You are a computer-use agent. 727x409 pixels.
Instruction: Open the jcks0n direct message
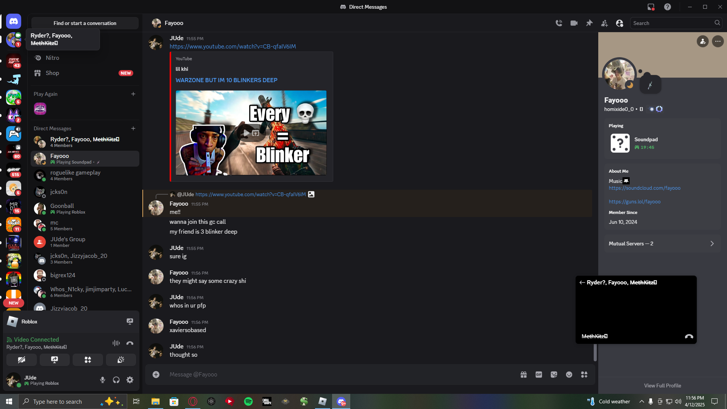pos(85,192)
